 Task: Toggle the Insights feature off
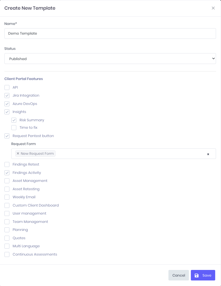point(7,112)
